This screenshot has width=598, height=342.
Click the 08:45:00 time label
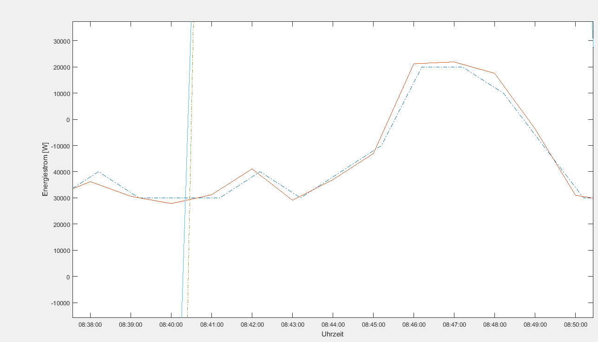coord(373,325)
